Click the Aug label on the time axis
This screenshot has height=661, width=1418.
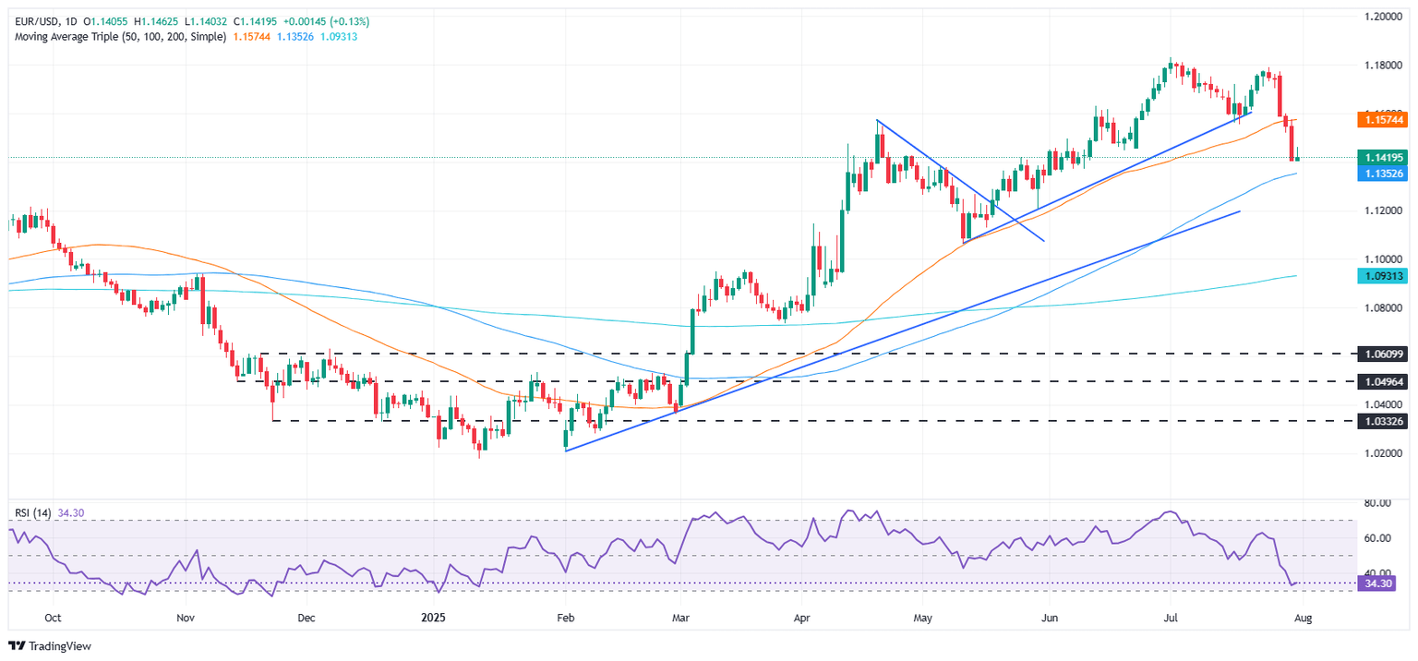pos(1304,618)
